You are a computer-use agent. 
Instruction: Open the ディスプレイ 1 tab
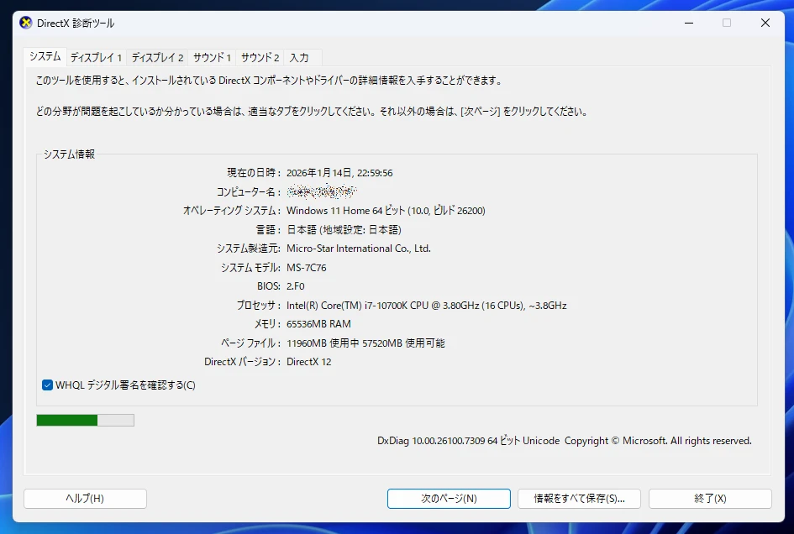click(x=96, y=58)
